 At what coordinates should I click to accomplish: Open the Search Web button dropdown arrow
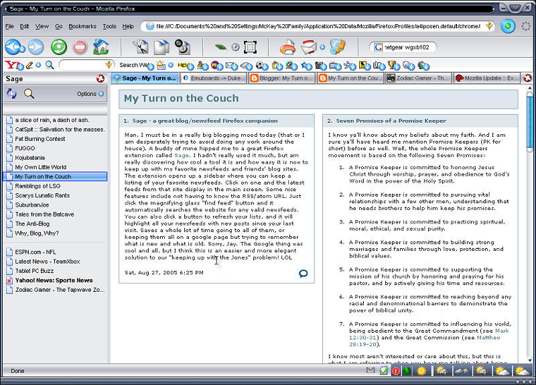tap(151, 66)
